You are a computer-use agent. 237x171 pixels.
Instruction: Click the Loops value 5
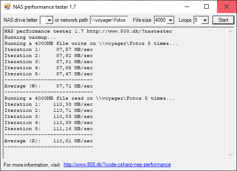point(196,20)
